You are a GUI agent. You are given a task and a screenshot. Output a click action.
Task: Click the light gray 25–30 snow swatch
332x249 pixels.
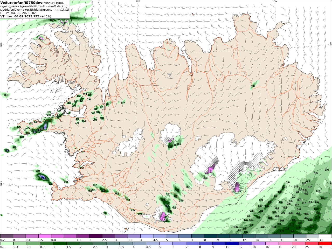tap(313, 236)
